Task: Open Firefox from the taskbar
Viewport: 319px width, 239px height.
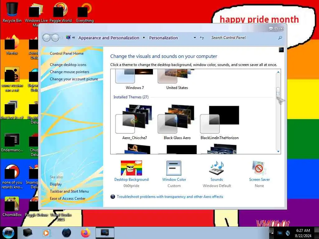Action: click(86, 233)
